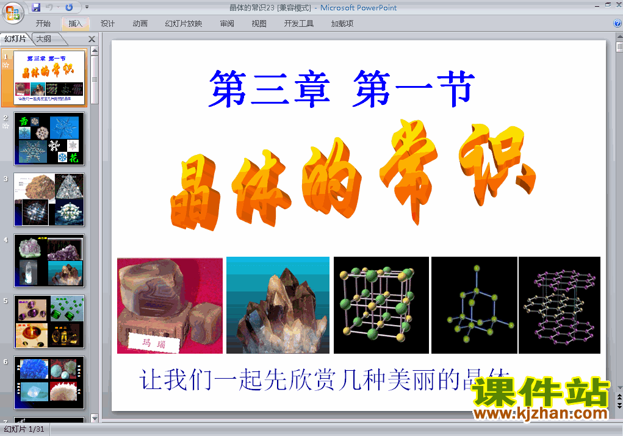
Task: Open the 开始 ribbon tab
Action: coord(43,23)
